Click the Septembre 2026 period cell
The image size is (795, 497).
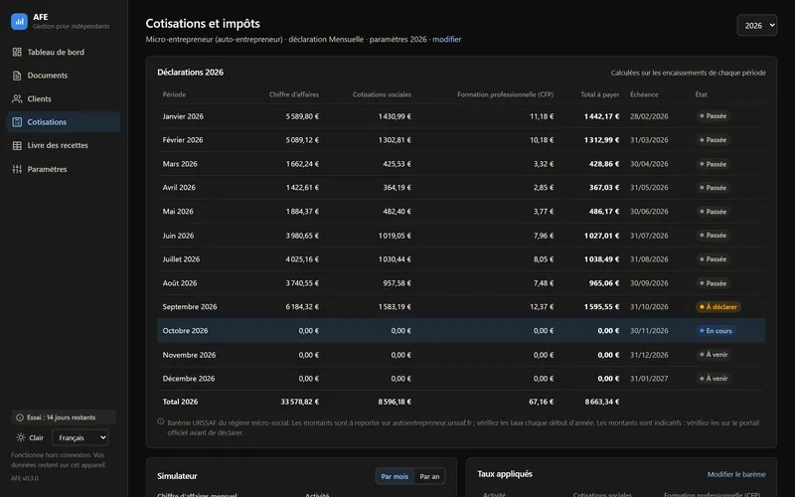pos(190,307)
